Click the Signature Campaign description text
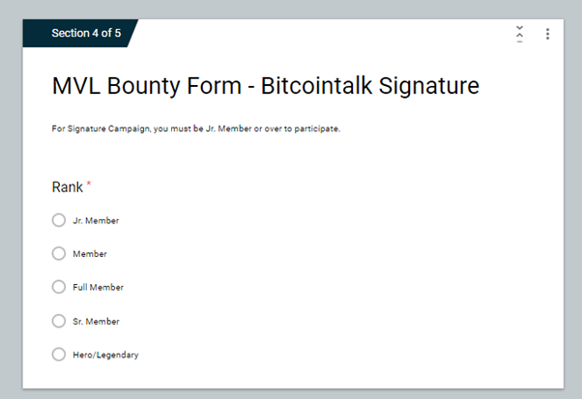This screenshot has height=399, width=582. pos(195,128)
